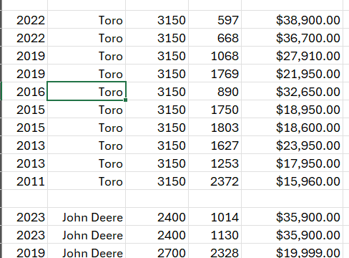Select the hours cell showing 1068
The width and height of the screenshot is (349, 258).
215,55
